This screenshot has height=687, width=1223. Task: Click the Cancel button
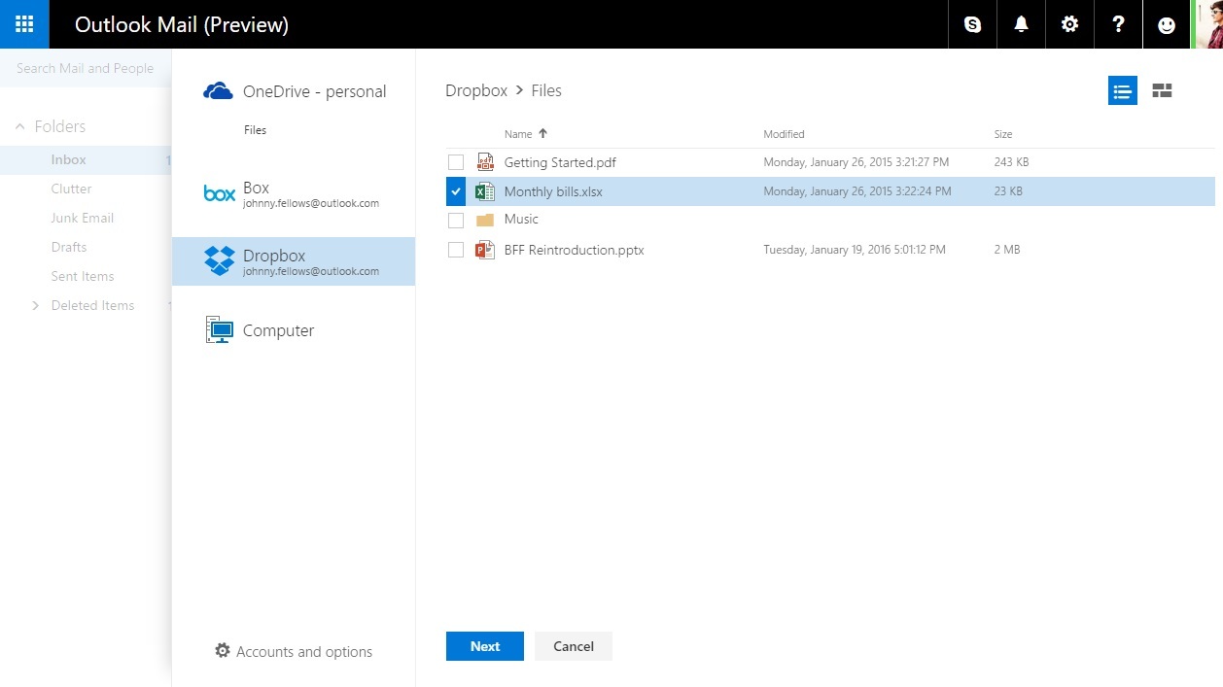[x=574, y=646]
